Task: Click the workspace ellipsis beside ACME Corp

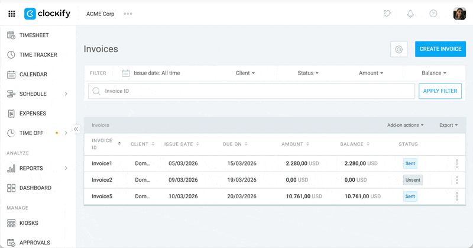Action: coord(128,14)
